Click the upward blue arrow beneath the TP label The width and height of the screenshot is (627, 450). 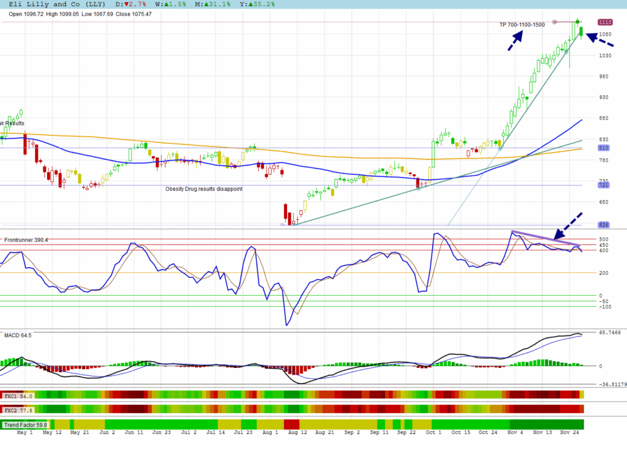[x=516, y=40]
